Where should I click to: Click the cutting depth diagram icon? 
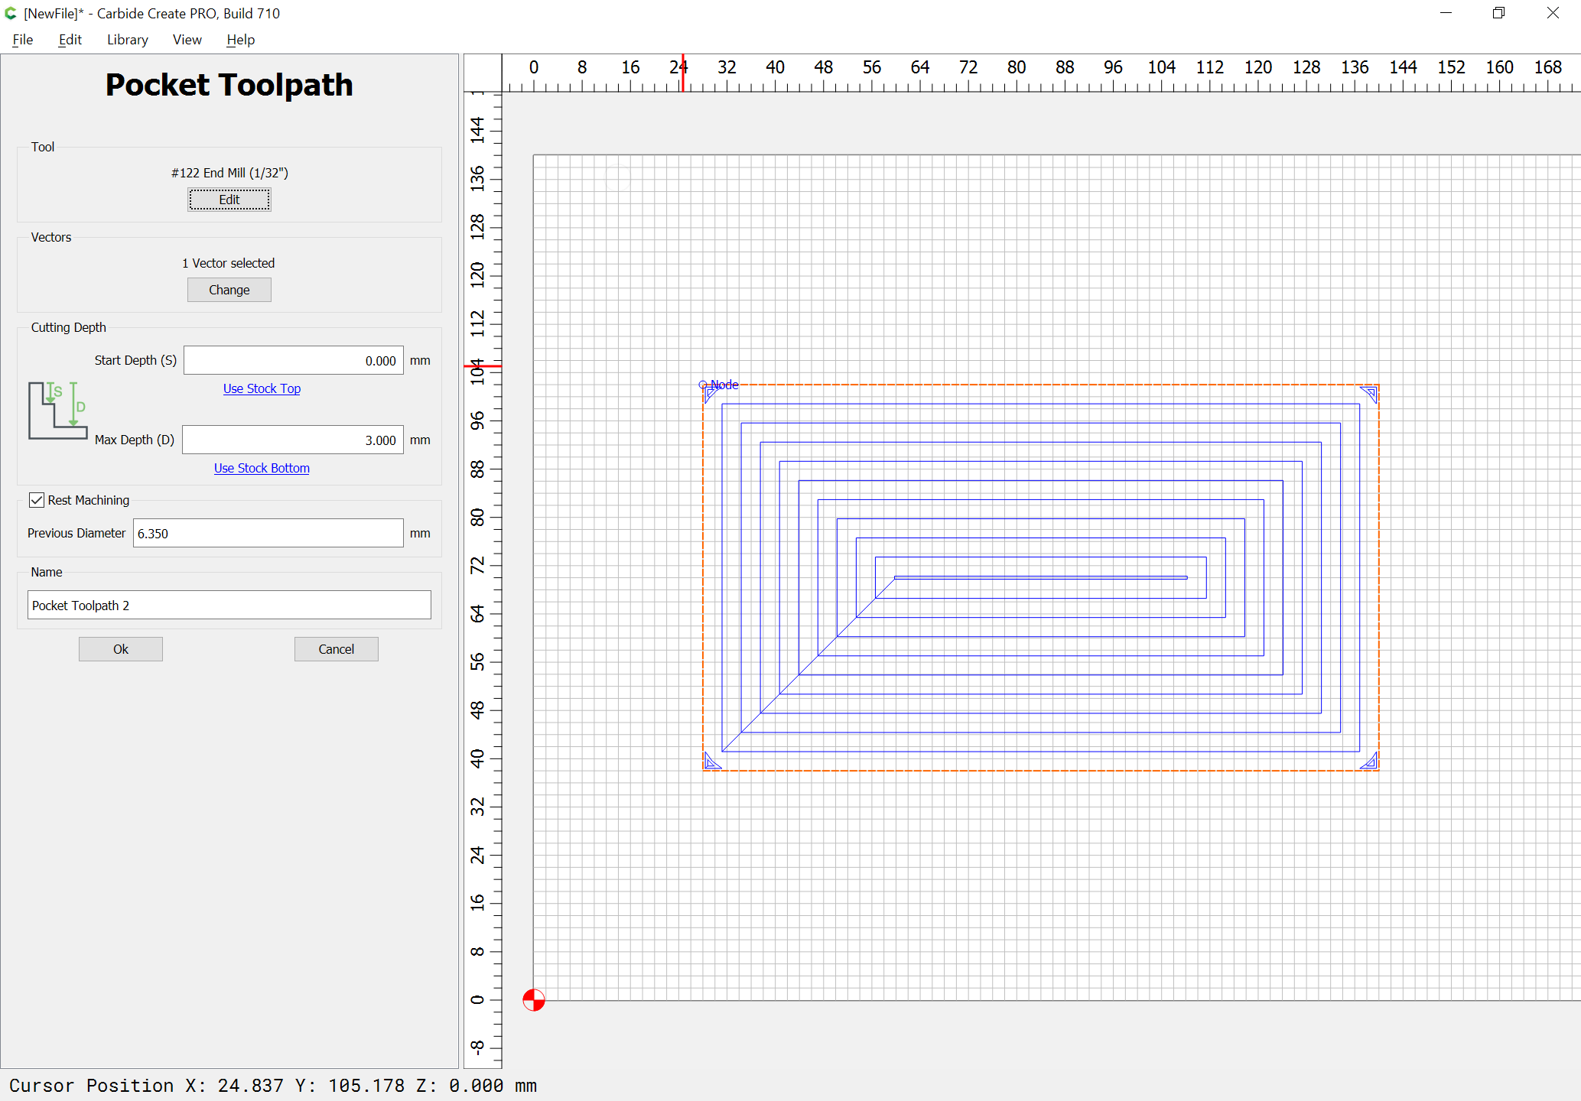coord(58,411)
